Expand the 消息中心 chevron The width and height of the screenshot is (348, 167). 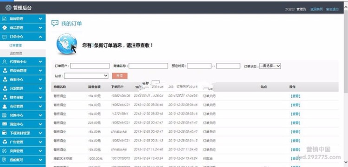pos(40,124)
